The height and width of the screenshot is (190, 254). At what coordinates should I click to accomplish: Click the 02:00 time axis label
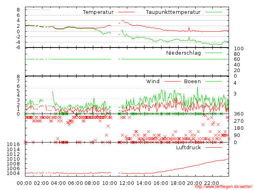tap(41, 183)
